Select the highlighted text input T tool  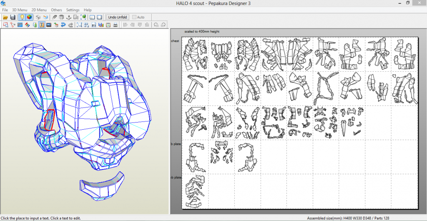(x=42, y=25)
